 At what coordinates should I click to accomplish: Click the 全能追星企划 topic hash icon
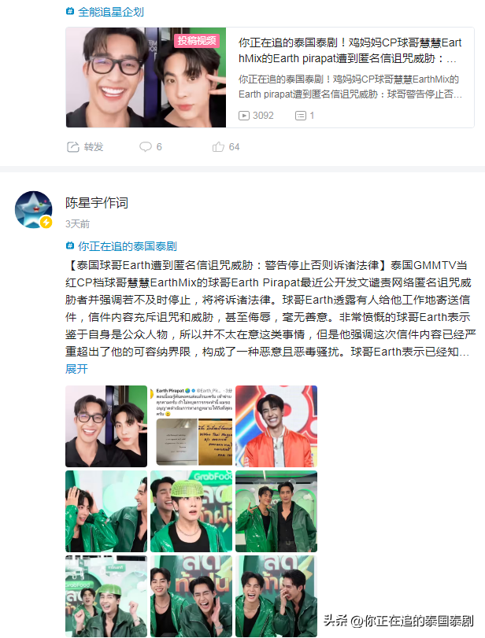[x=70, y=12]
